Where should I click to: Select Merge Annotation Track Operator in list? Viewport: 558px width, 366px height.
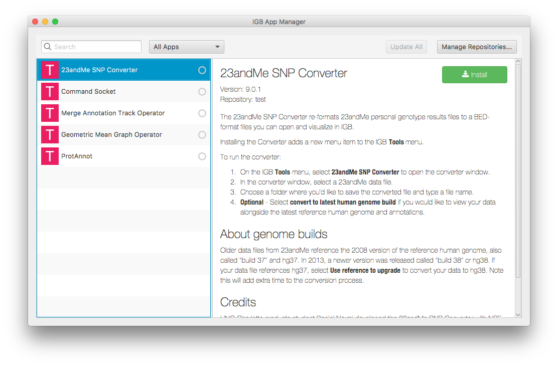point(113,113)
